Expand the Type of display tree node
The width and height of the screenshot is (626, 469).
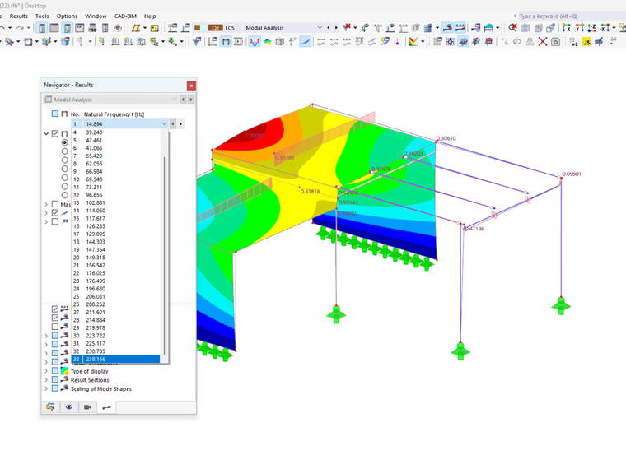pos(46,371)
